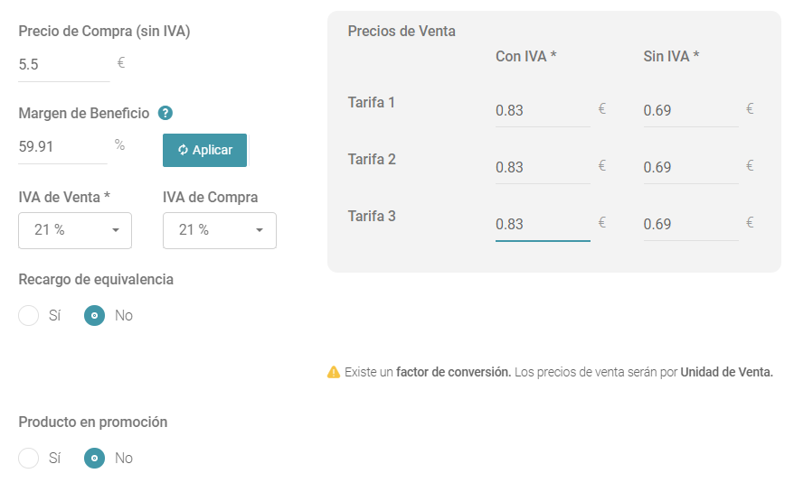This screenshot has width=794, height=492.
Task: Click the Precio de Compra input field
Action: 64,65
